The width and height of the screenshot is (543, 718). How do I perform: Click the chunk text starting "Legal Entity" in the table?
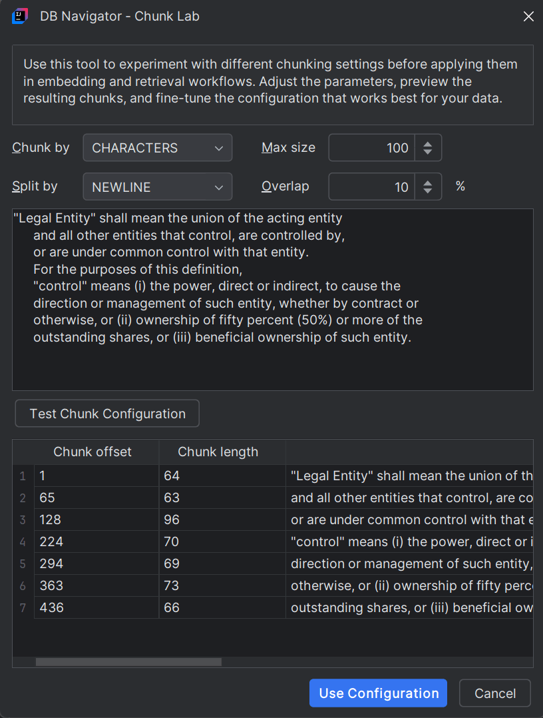409,476
